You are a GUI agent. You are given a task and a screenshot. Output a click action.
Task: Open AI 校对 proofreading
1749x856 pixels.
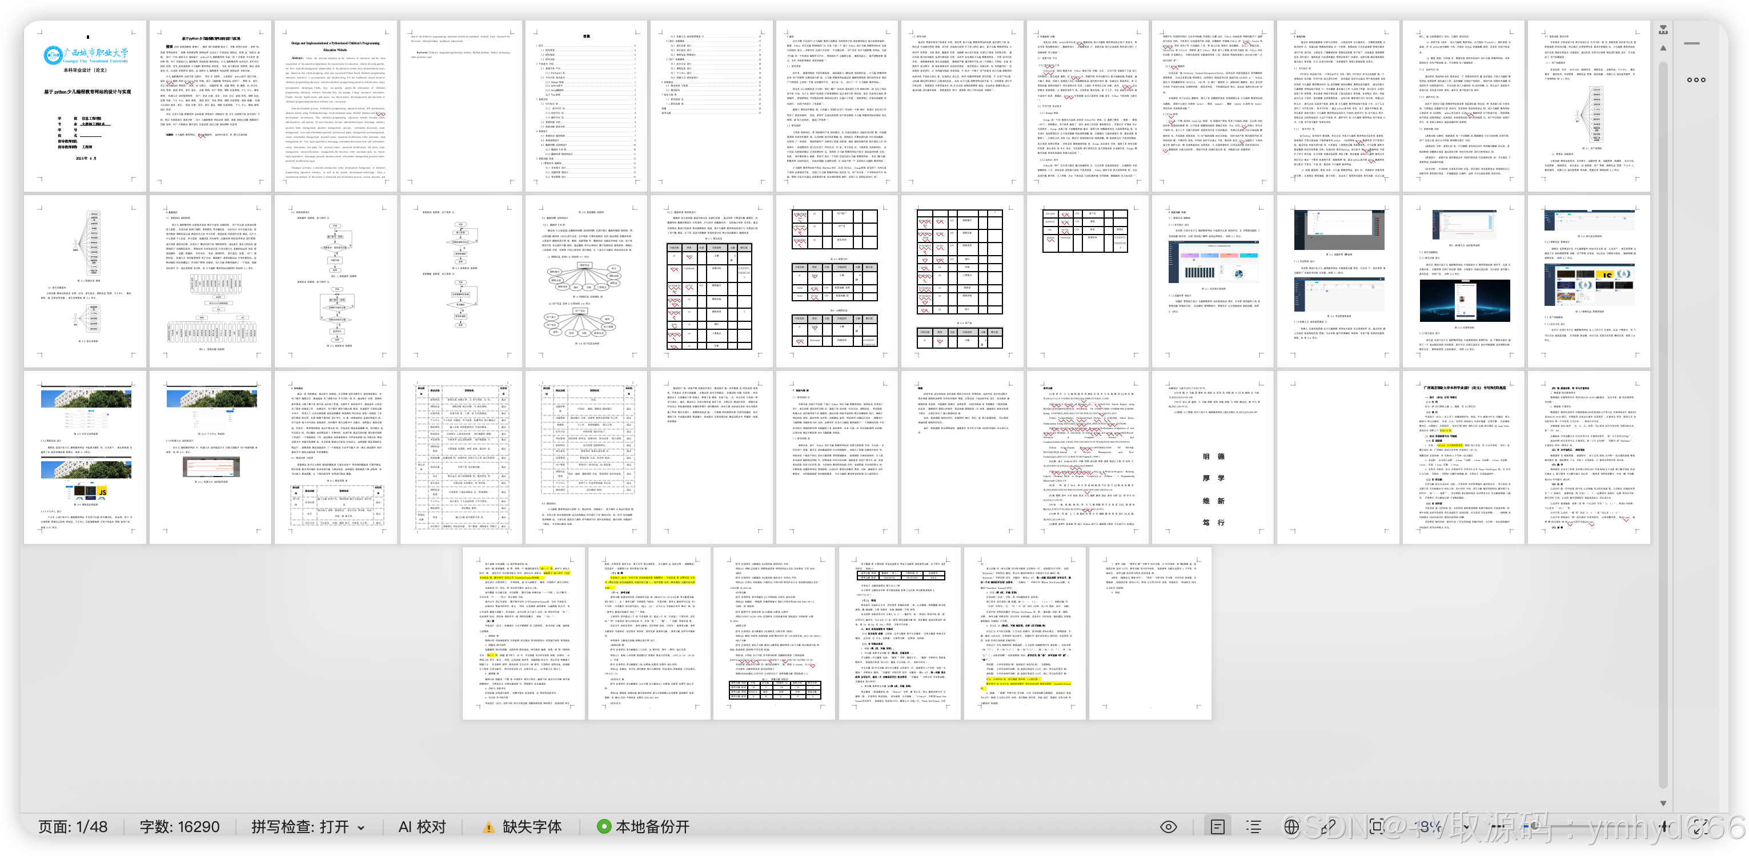click(x=422, y=827)
